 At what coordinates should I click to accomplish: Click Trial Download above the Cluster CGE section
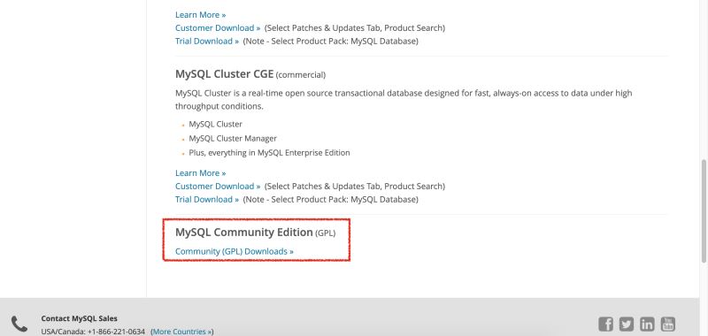(207, 41)
